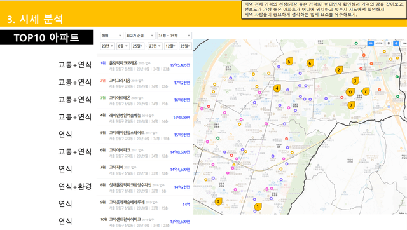Click yellow map marker number 4
This screenshot has height=230, width=407.
[x=277, y=88]
